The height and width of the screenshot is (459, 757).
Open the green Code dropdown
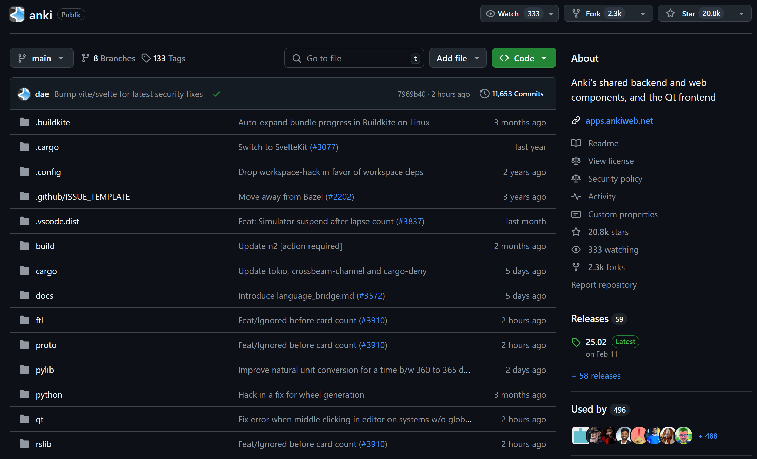pyautogui.click(x=523, y=58)
